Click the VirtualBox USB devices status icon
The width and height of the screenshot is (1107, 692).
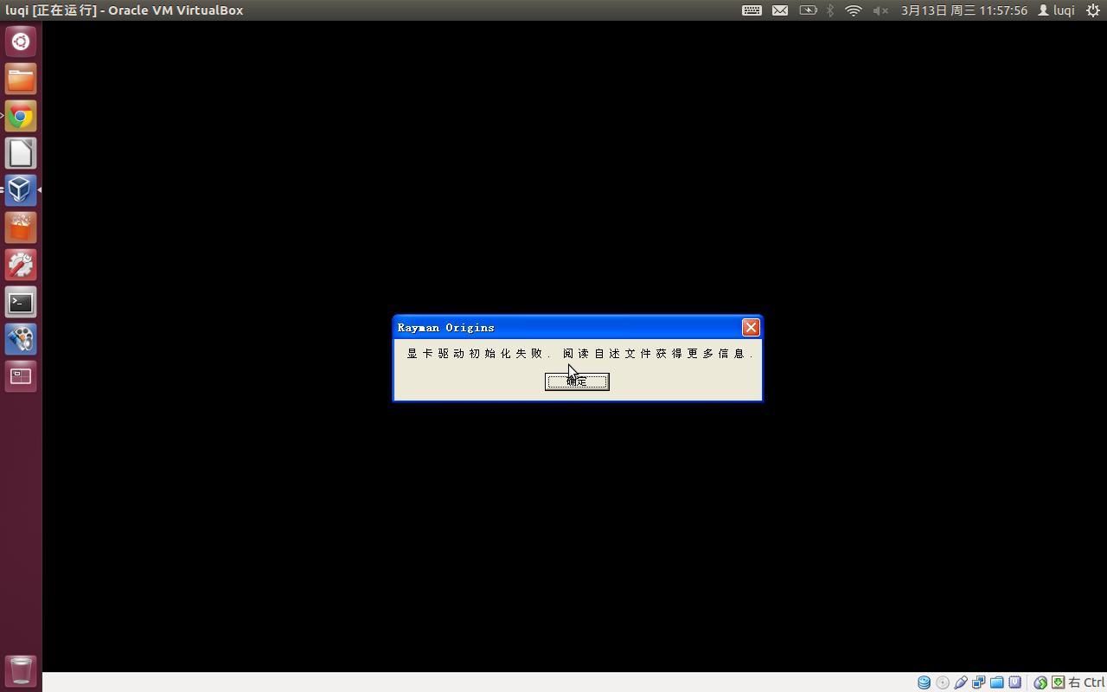click(961, 682)
